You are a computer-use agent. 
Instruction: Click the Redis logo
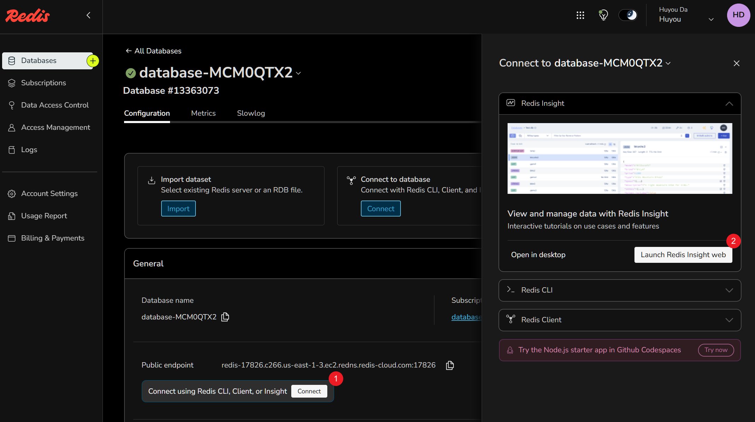coord(28,16)
